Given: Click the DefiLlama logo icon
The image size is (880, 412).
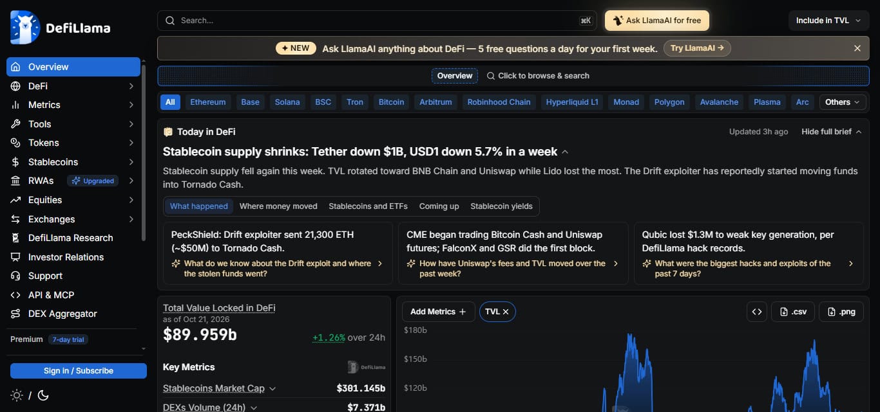Looking at the screenshot, I should (x=25, y=28).
